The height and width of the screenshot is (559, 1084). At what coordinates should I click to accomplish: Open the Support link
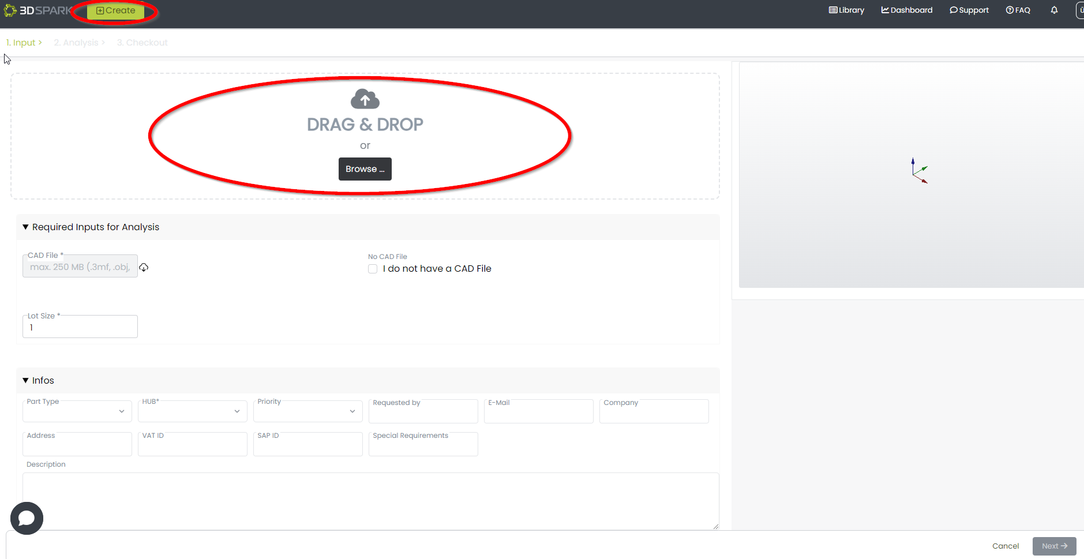(969, 10)
